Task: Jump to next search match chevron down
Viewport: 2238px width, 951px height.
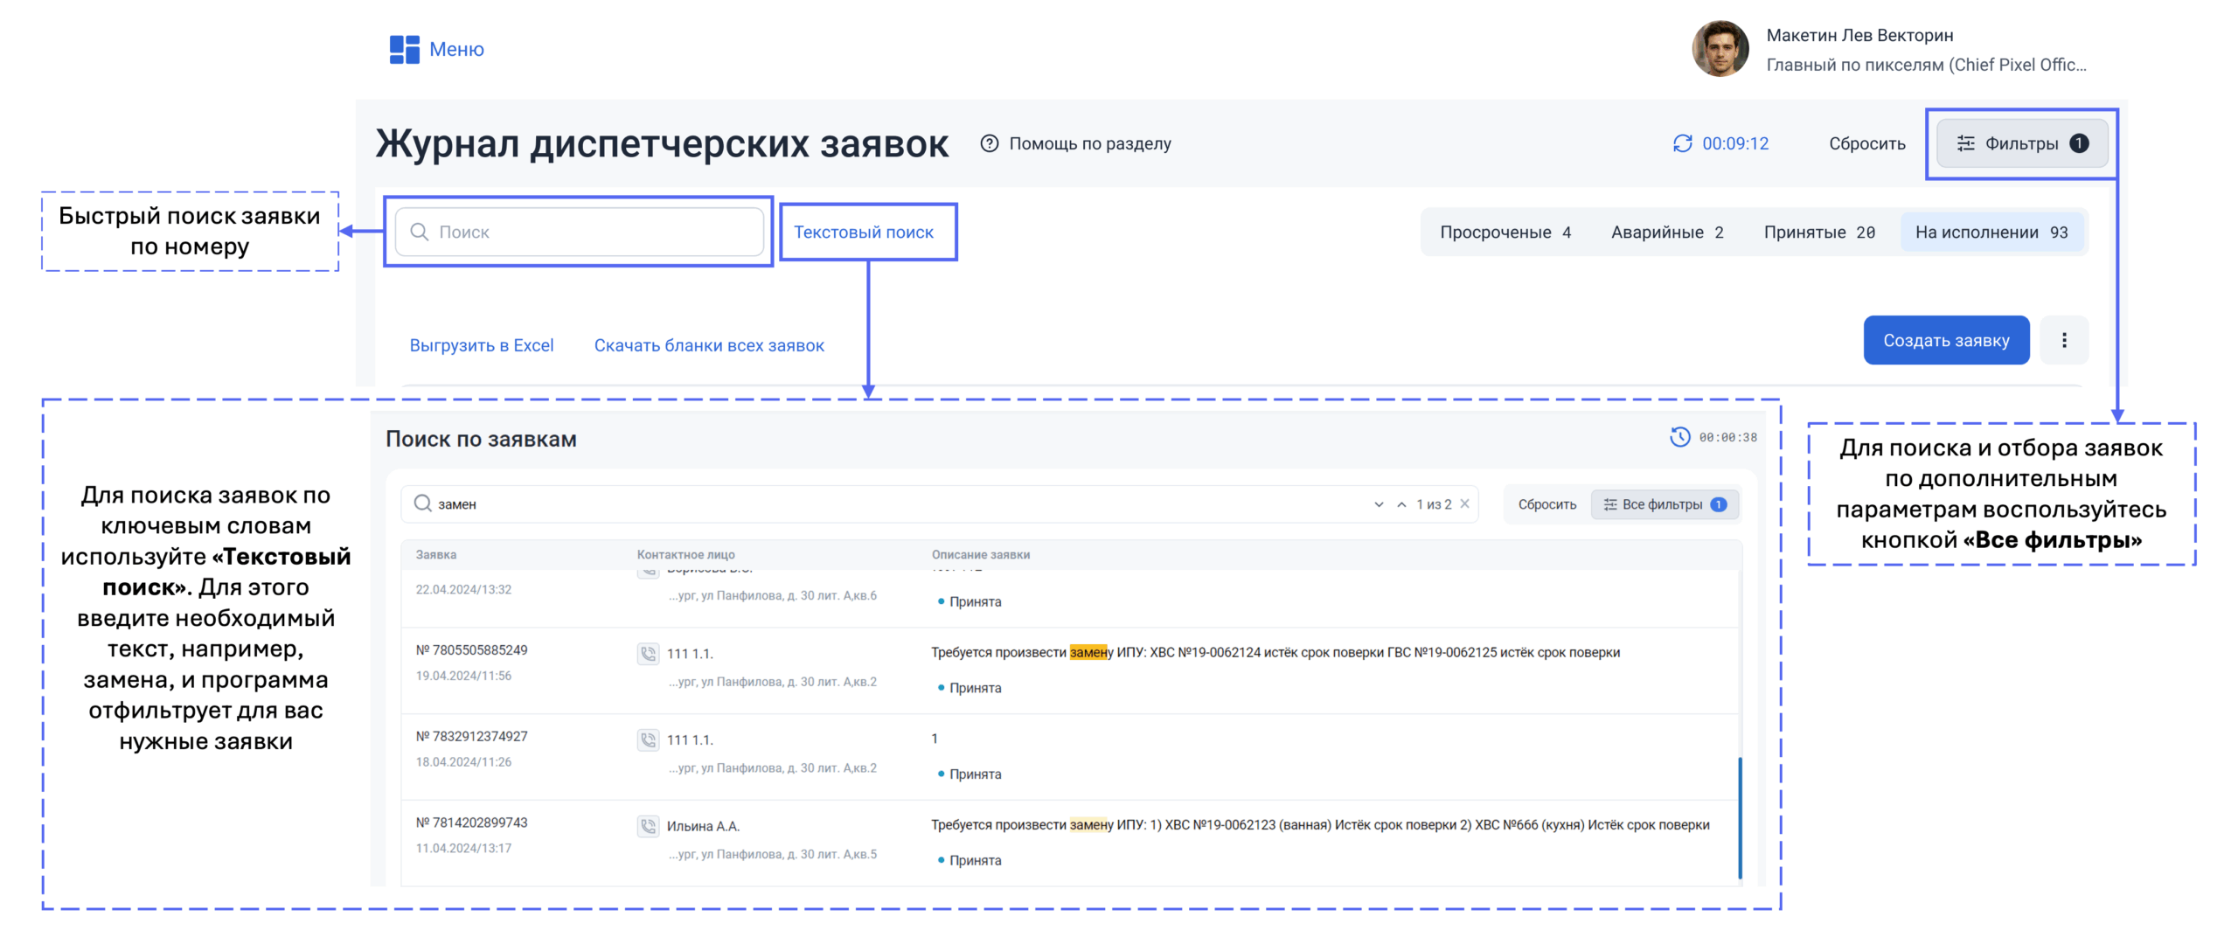Action: 1379,504
